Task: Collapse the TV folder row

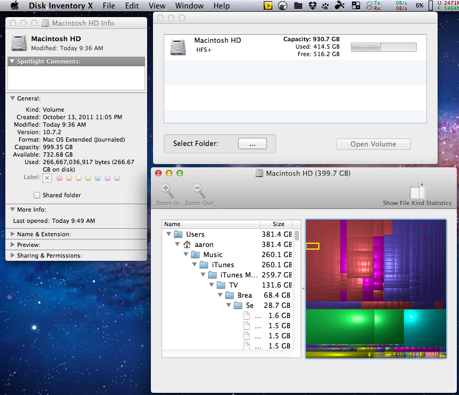Action: click(212, 285)
